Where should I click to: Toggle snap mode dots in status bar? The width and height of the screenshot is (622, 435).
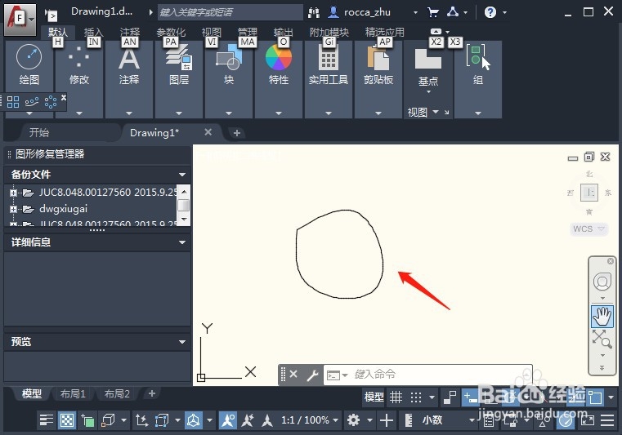[415, 397]
